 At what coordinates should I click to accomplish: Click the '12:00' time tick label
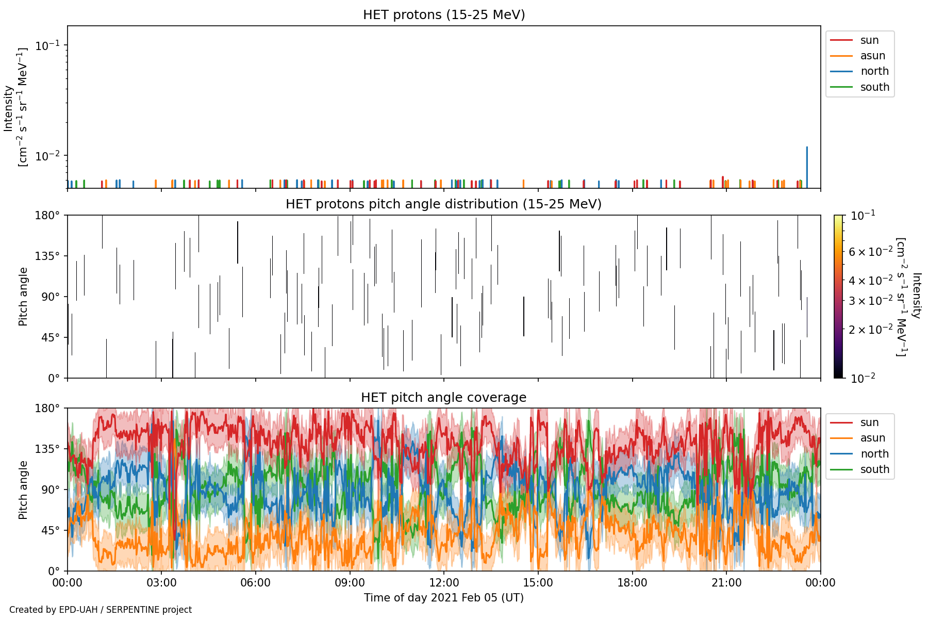[x=444, y=583]
